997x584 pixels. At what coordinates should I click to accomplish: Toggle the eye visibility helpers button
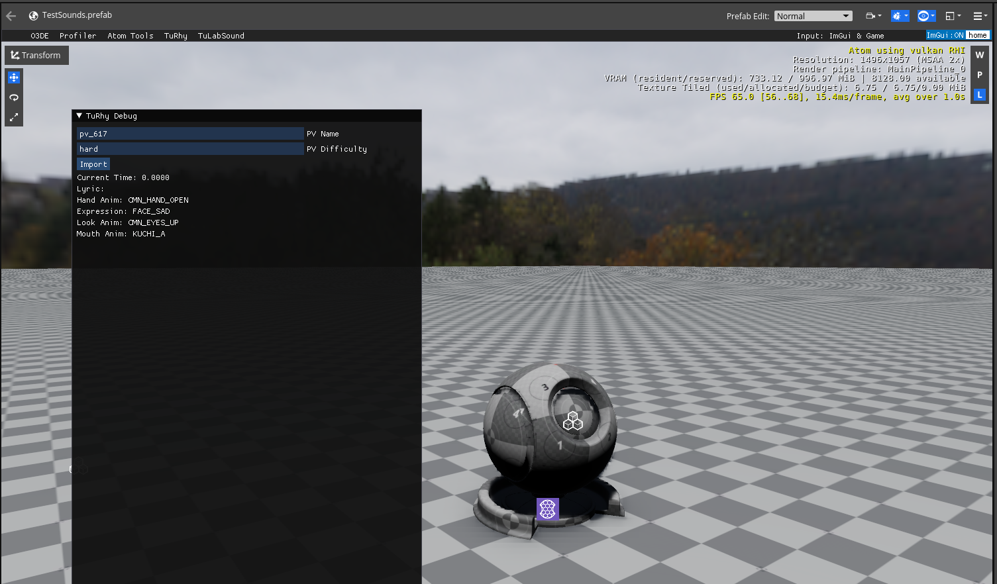pos(925,16)
